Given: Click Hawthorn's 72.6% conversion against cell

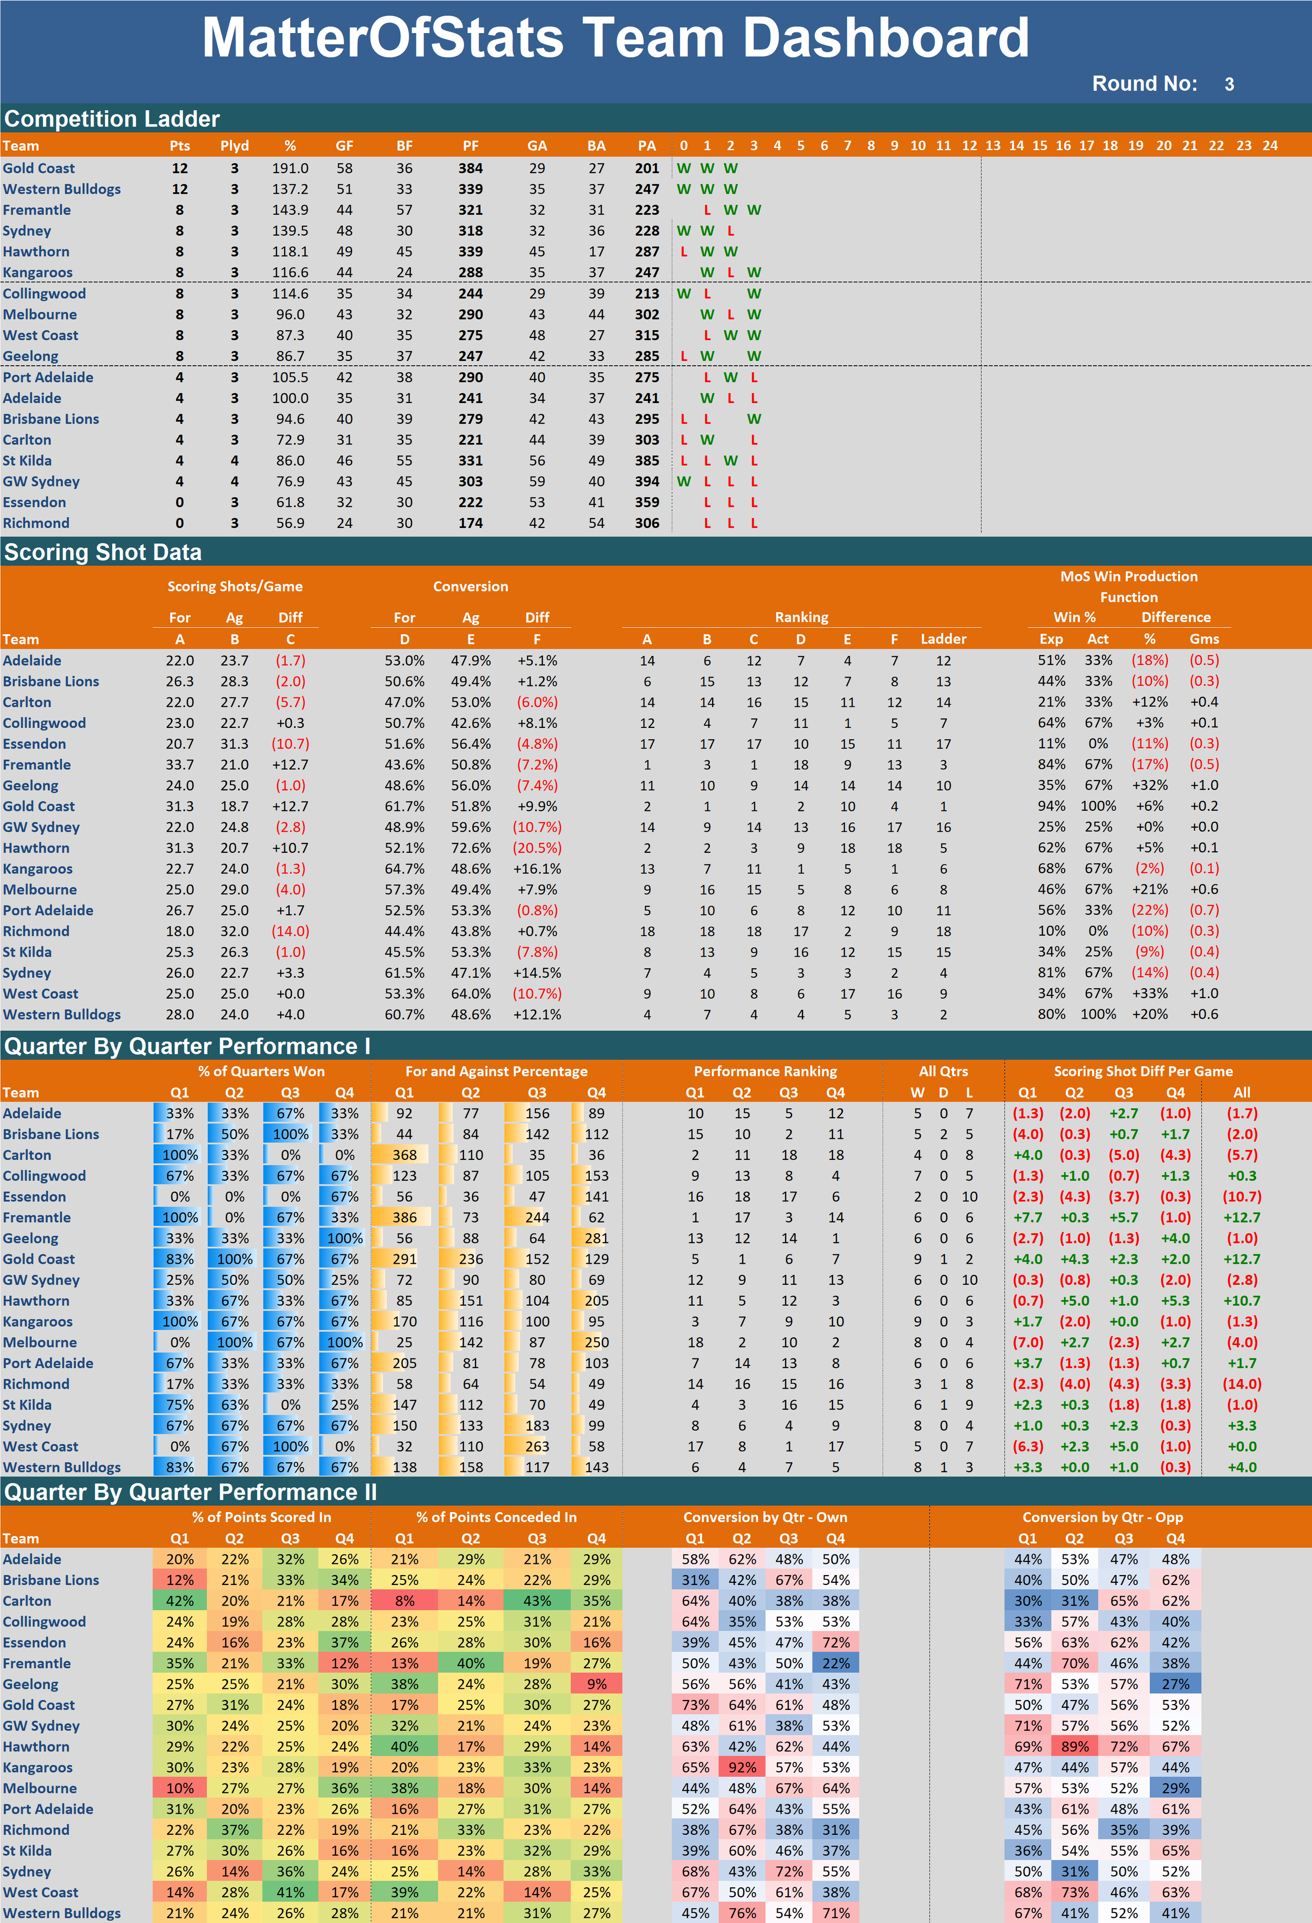Looking at the screenshot, I should pyautogui.click(x=470, y=848).
